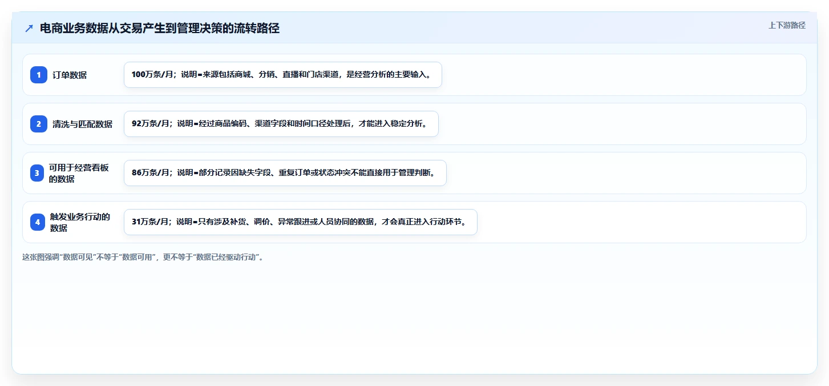
Task: Click the 100万条/月 description box
Action: [283, 75]
